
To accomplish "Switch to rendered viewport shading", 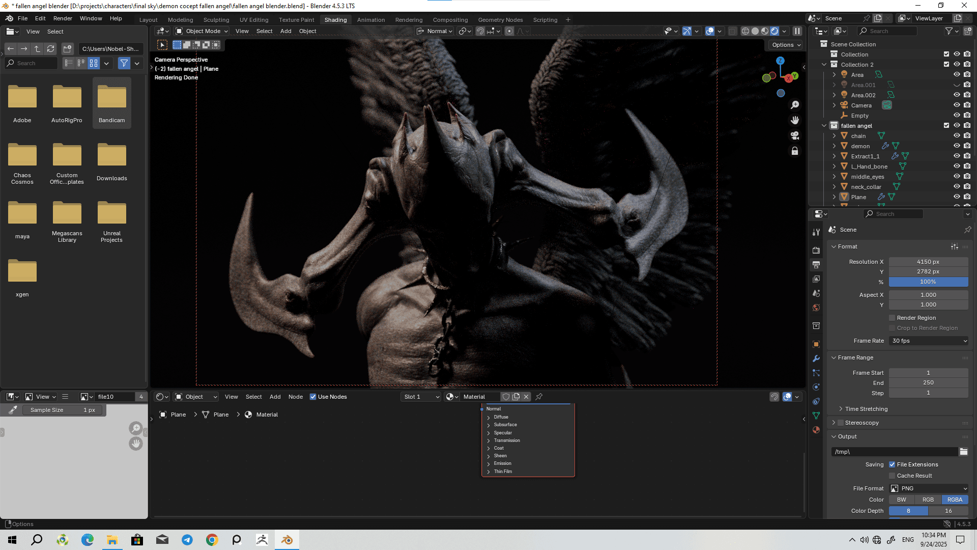I will (x=774, y=31).
